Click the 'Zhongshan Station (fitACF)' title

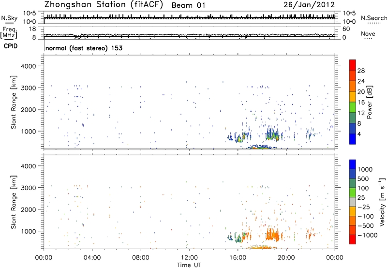click(x=104, y=5)
